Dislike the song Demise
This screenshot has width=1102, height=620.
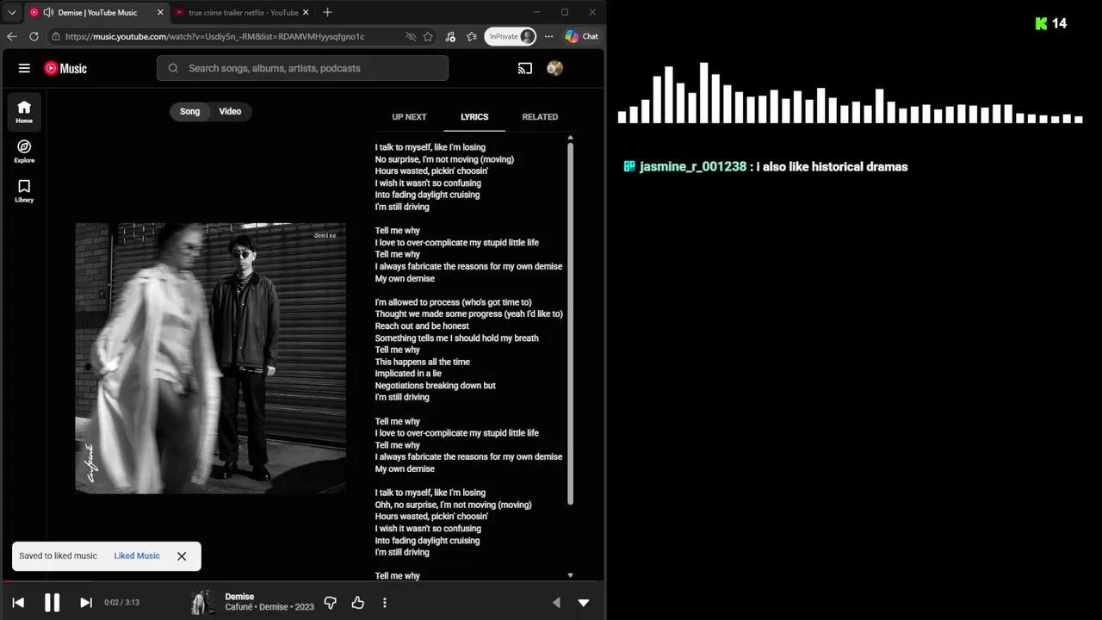point(330,603)
